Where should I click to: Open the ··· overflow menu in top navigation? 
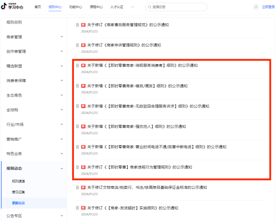132,7
